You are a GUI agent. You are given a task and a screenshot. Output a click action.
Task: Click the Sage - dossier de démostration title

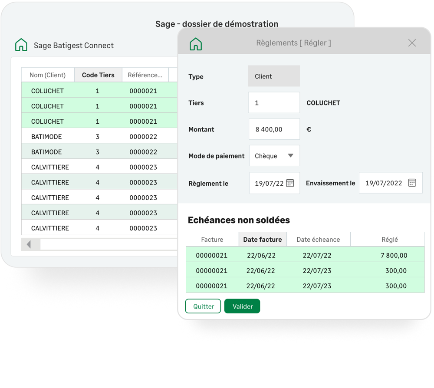click(x=217, y=24)
